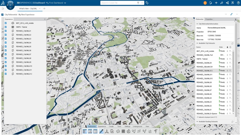Viewport: 241px width, 135px height.
Task: Close the Experience panel
Action: 45,19
